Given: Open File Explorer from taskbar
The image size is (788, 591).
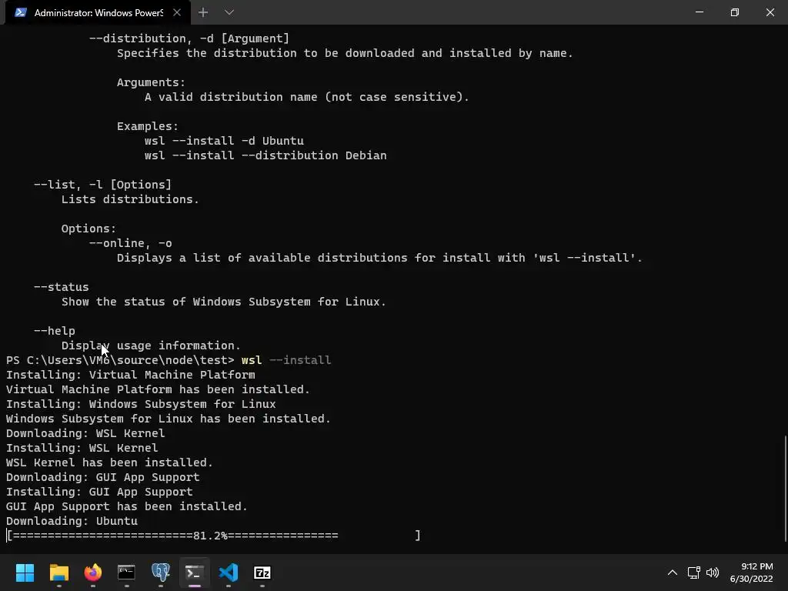Looking at the screenshot, I should click(58, 573).
